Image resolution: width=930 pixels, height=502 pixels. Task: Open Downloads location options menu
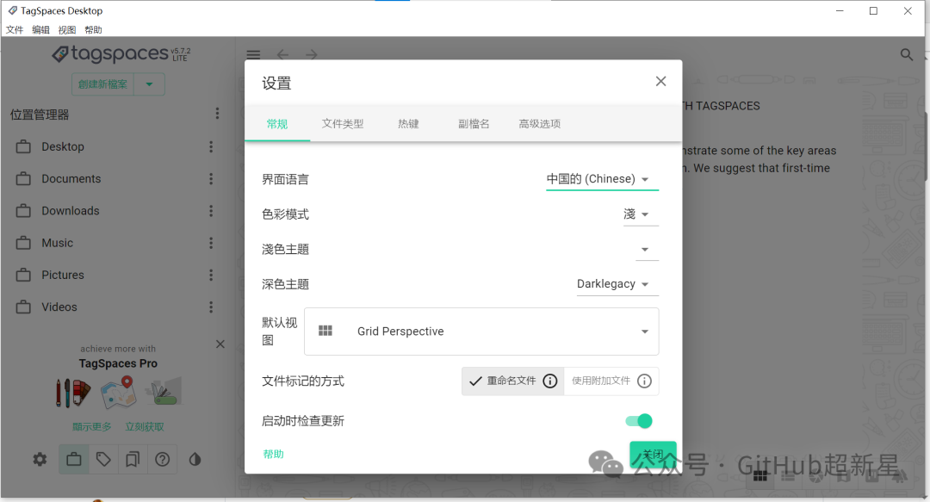click(x=211, y=211)
